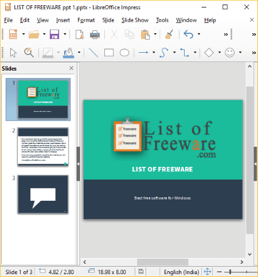
Task: Open the Help menu
Action: tap(210, 20)
